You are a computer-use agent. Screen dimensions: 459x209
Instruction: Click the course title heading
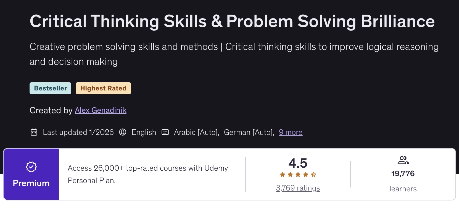pyautogui.click(x=232, y=21)
